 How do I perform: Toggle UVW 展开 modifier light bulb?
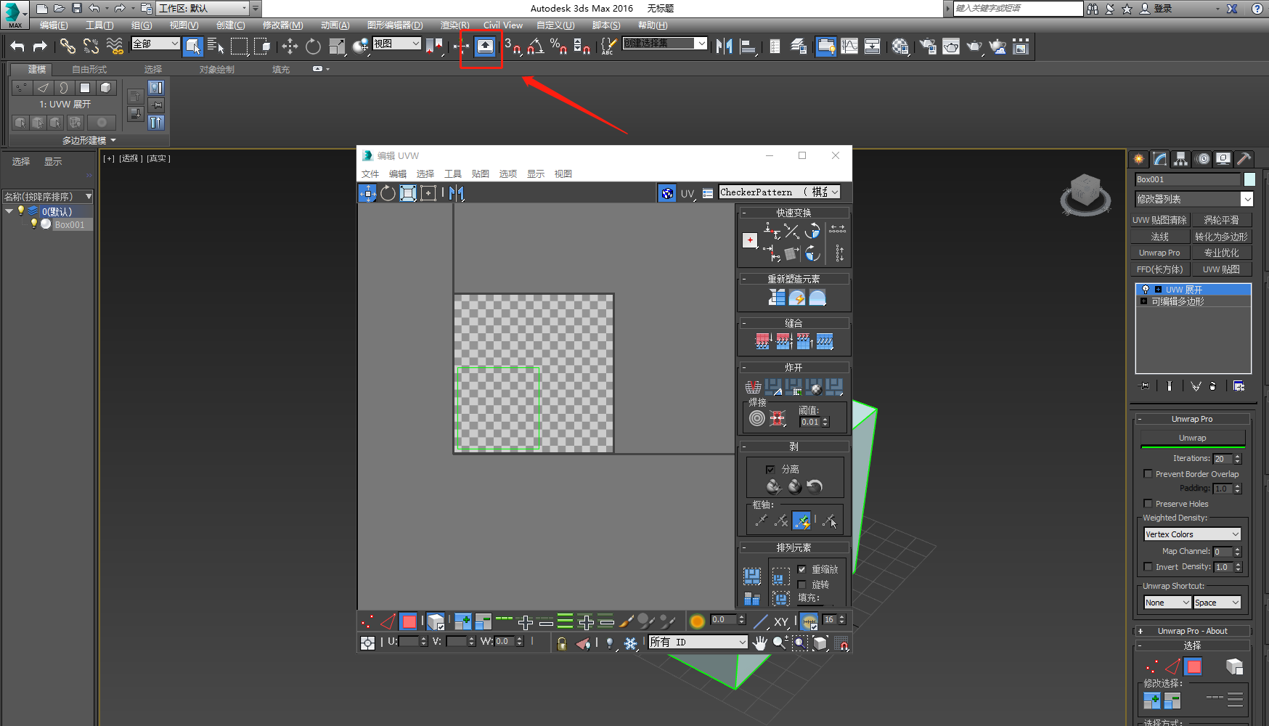pos(1146,289)
